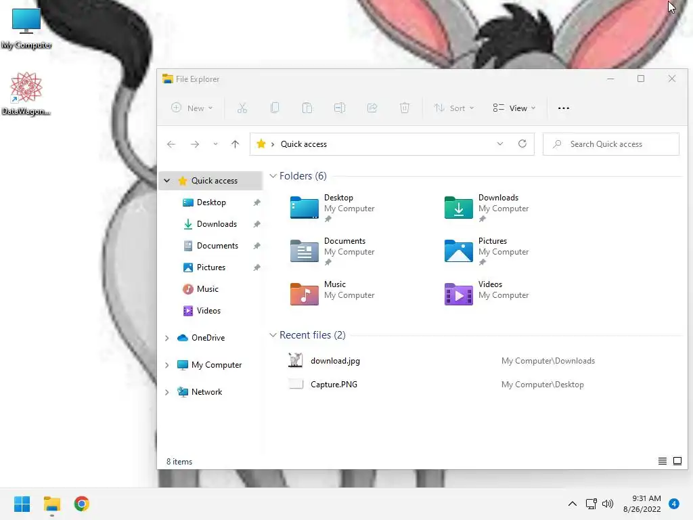Open the View dropdown menu
The image size is (693, 520).
[x=514, y=108]
